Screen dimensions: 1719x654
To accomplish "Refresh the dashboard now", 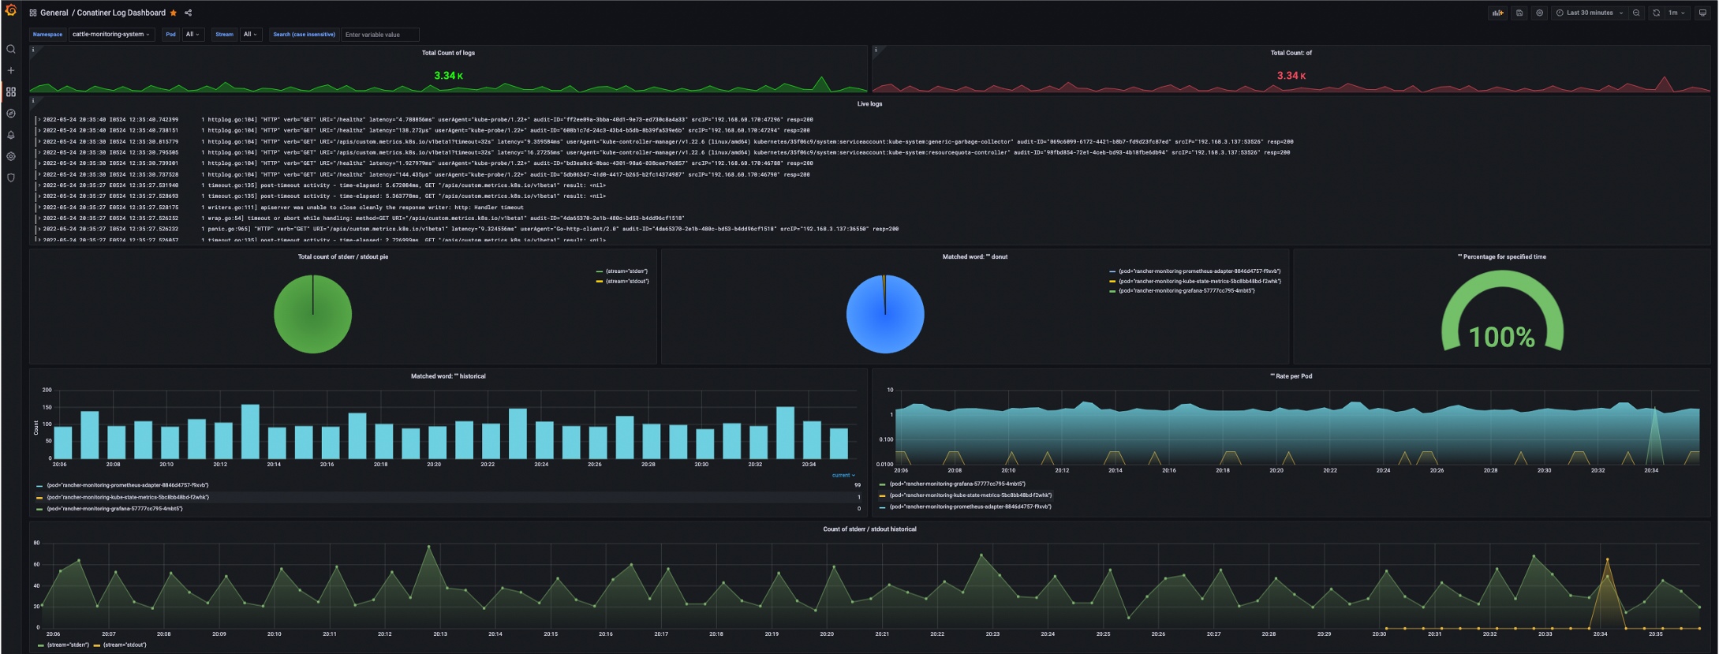I will pos(1656,13).
